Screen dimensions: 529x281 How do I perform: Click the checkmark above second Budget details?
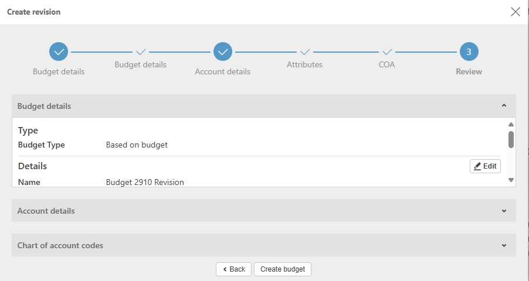141,52
